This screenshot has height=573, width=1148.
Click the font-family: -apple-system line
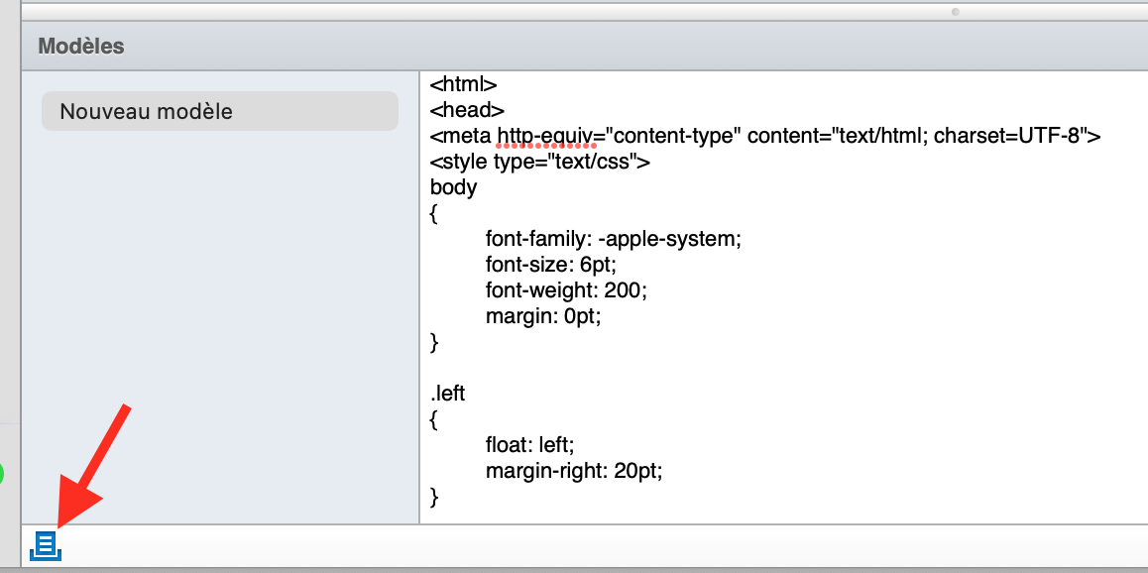(x=613, y=239)
